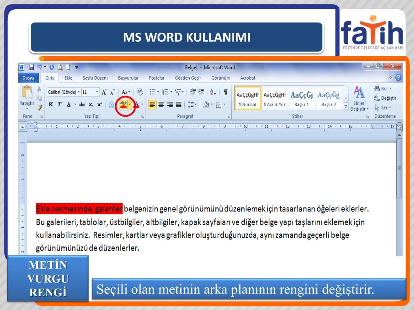Open the Dosya tab
Screen dimensions: 414x310
point(28,78)
